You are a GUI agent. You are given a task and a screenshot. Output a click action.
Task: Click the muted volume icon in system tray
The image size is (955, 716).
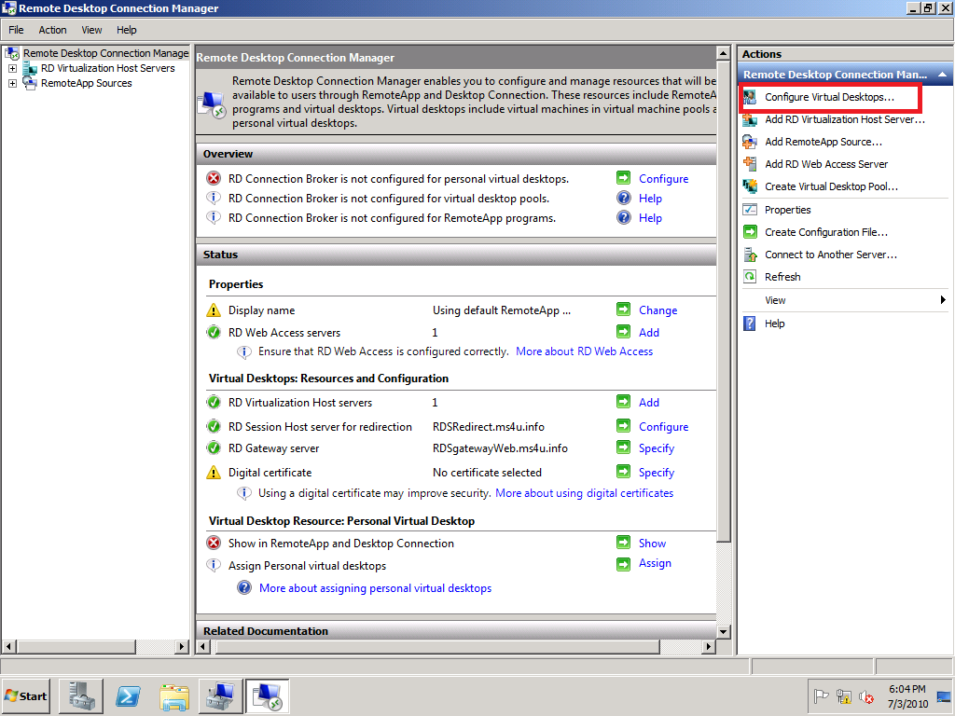[866, 695]
